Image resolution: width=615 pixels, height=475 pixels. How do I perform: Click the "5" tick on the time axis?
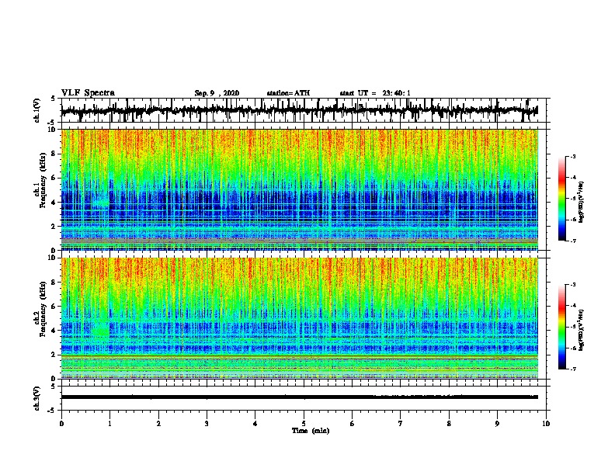click(x=304, y=424)
